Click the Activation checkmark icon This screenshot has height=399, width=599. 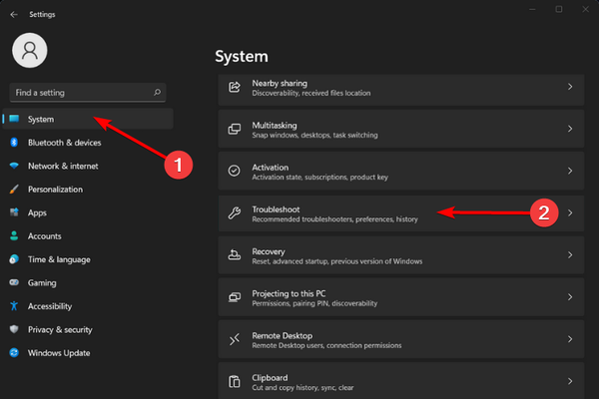tap(235, 171)
